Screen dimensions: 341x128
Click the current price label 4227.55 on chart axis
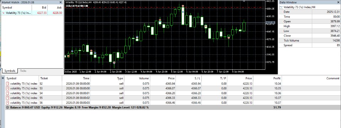[271, 23]
